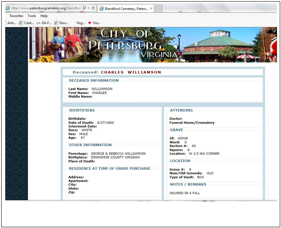The height and width of the screenshot is (228, 281).
Task: Click the 'Deceased: Charles Williamson' heading
Action: pos(117,73)
